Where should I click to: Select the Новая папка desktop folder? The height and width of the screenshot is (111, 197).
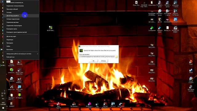(x=152, y=3)
